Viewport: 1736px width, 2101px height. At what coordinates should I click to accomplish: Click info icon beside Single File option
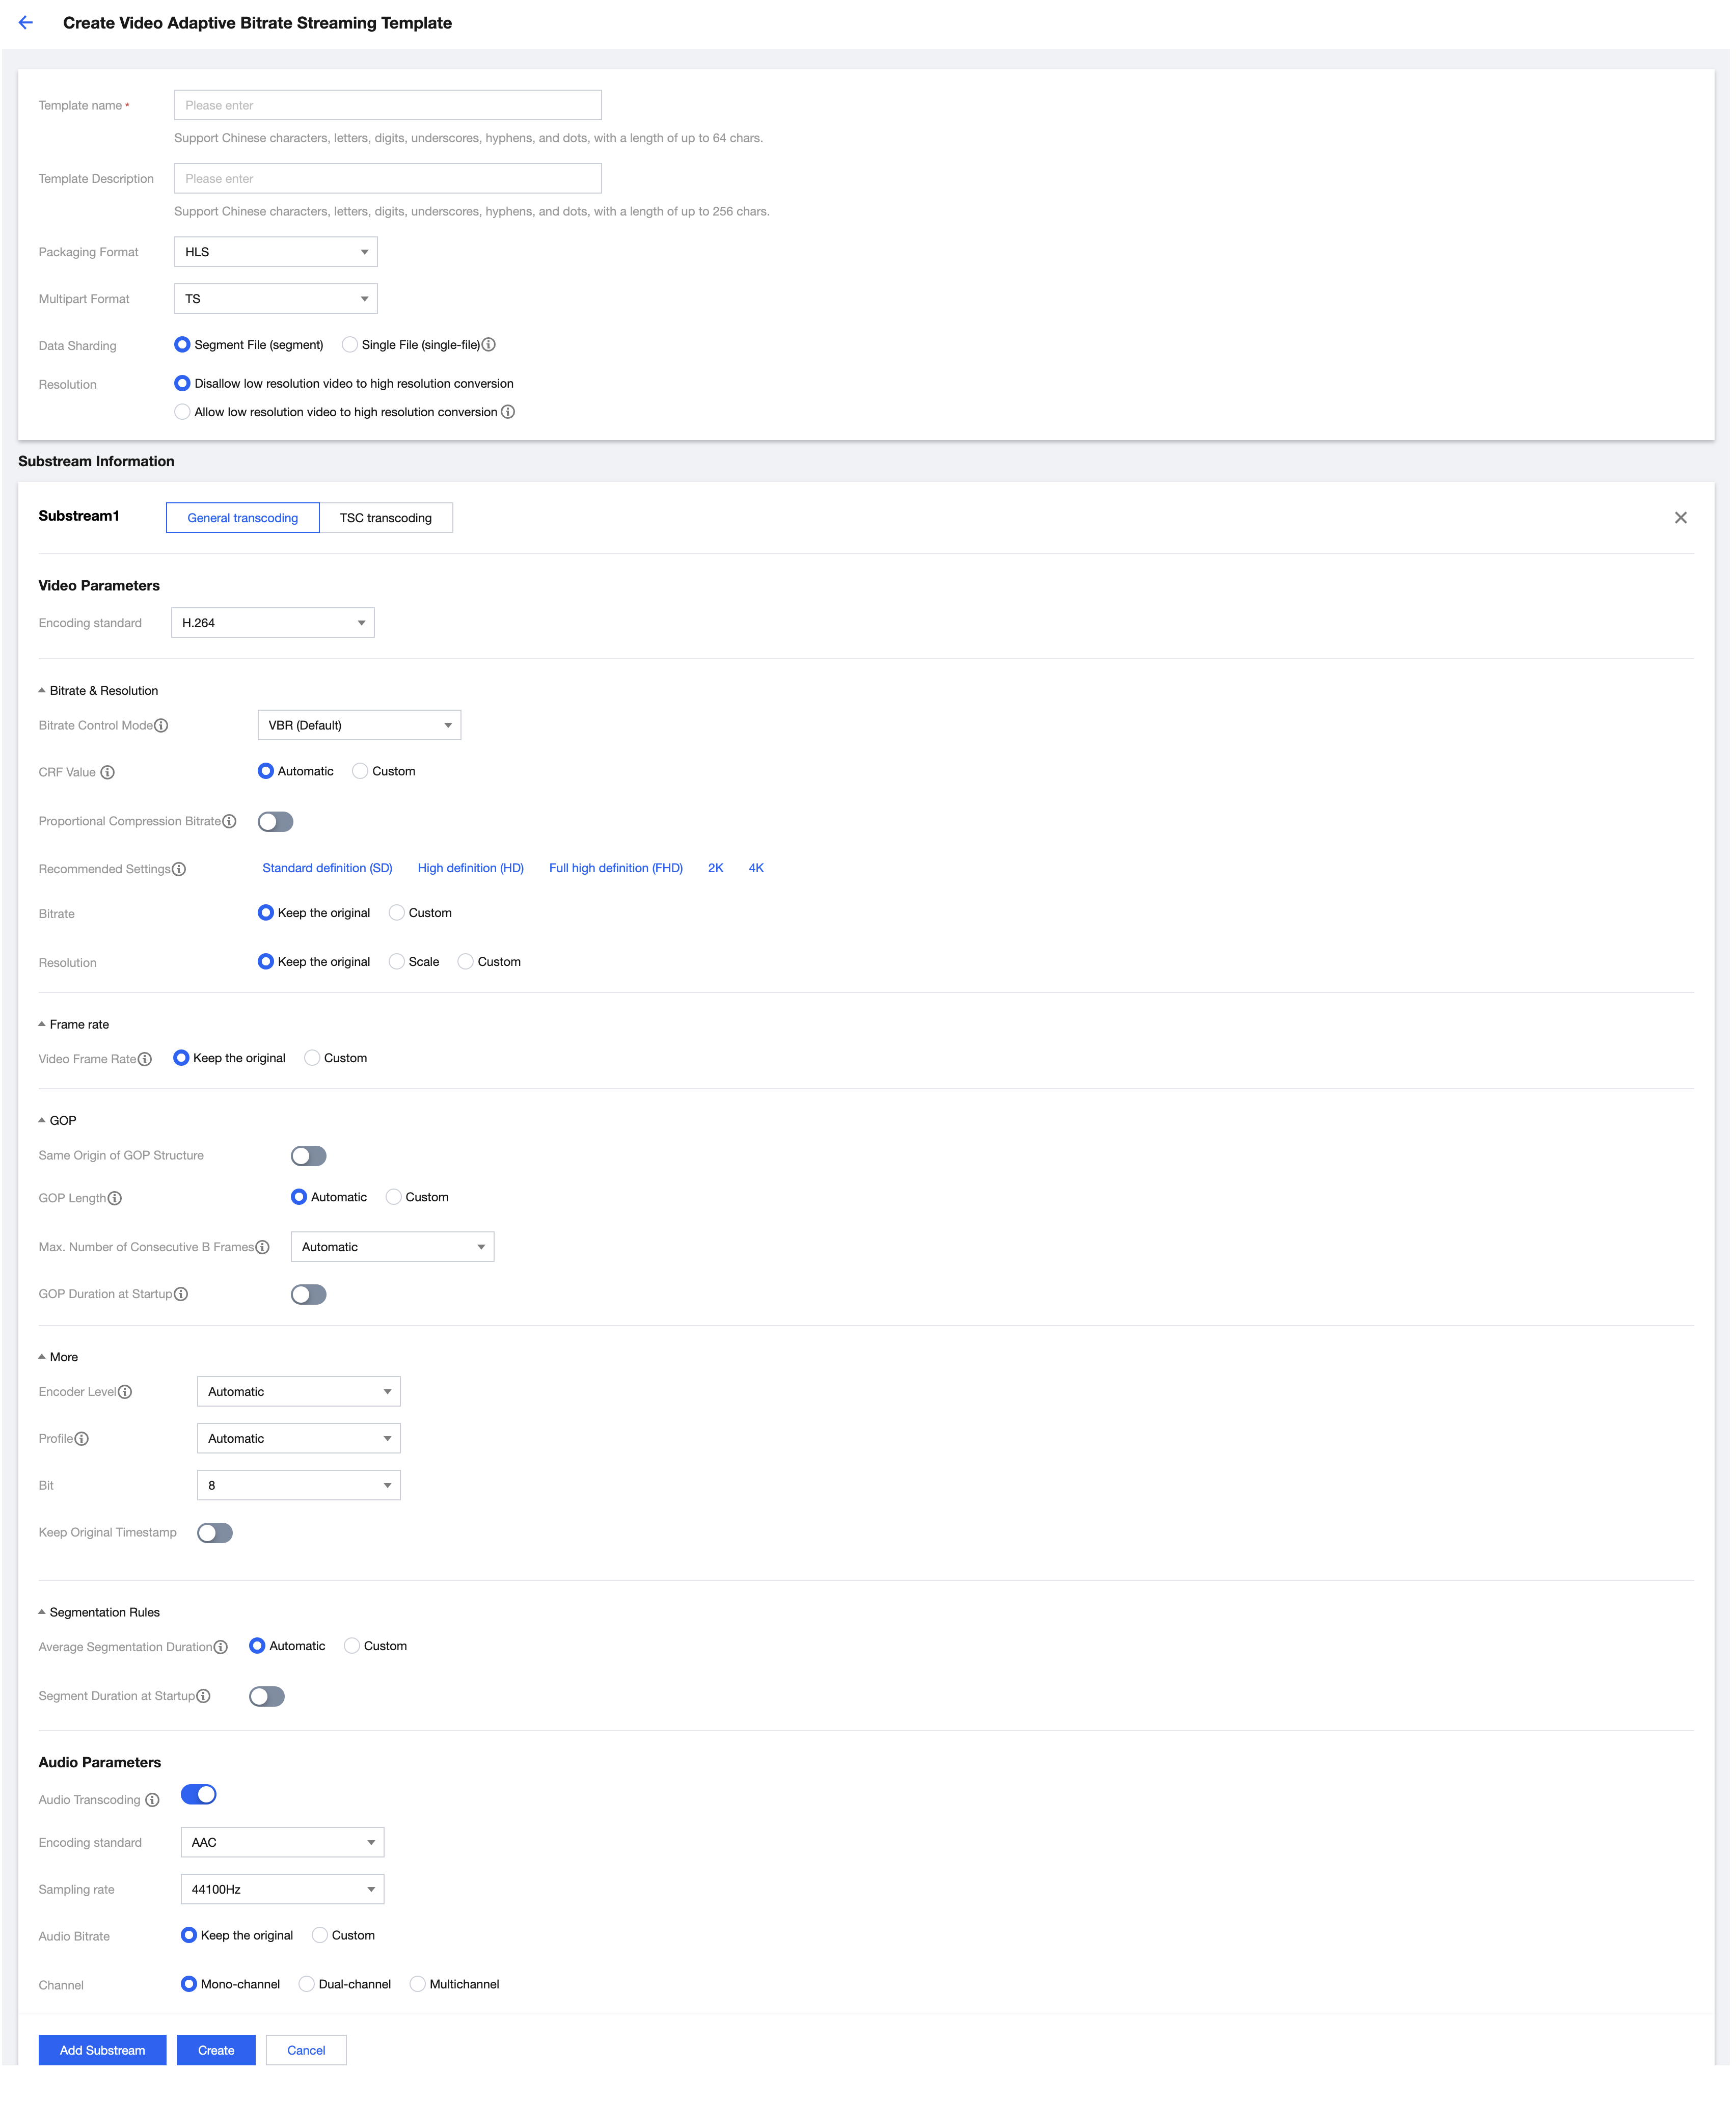point(489,345)
